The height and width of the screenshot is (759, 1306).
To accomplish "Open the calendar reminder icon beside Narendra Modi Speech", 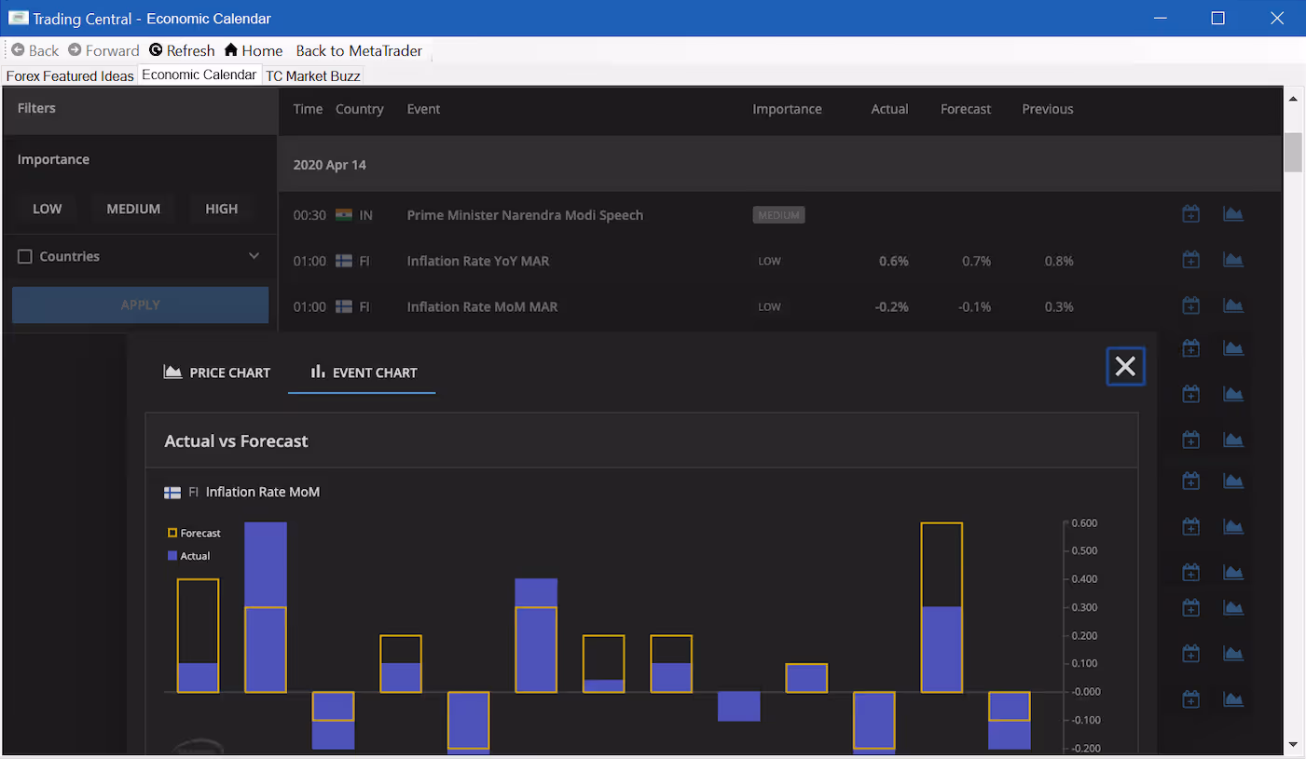I will tap(1190, 213).
